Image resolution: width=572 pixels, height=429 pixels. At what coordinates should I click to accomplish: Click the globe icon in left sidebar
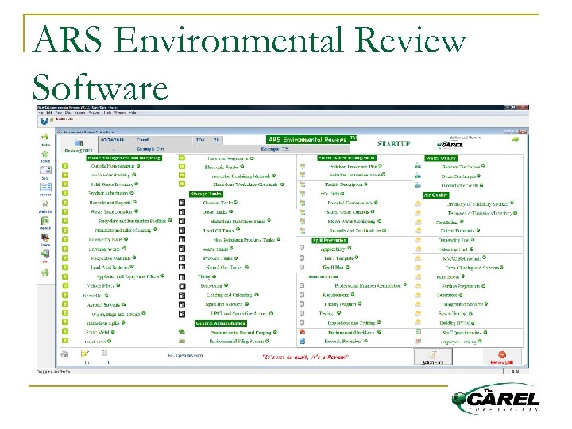44,272
